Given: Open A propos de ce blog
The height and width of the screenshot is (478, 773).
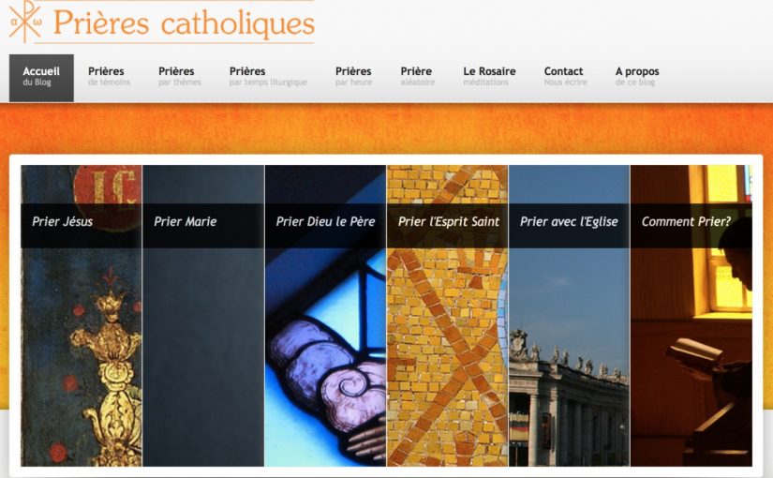Looking at the screenshot, I should [x=637, y=77].
